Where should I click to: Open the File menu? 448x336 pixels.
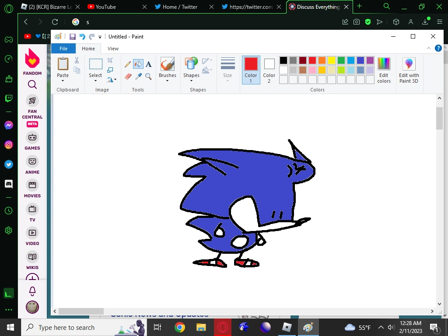click(63, 49)
